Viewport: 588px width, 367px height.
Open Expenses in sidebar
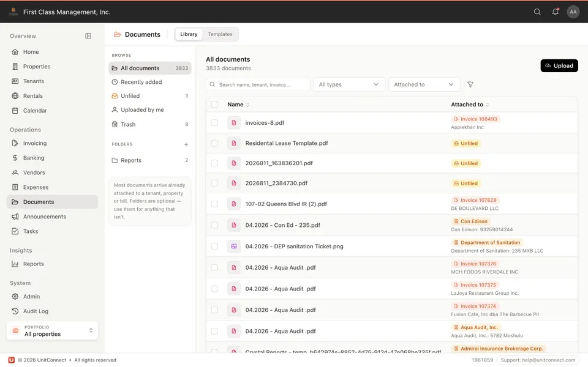pos(52,187)
